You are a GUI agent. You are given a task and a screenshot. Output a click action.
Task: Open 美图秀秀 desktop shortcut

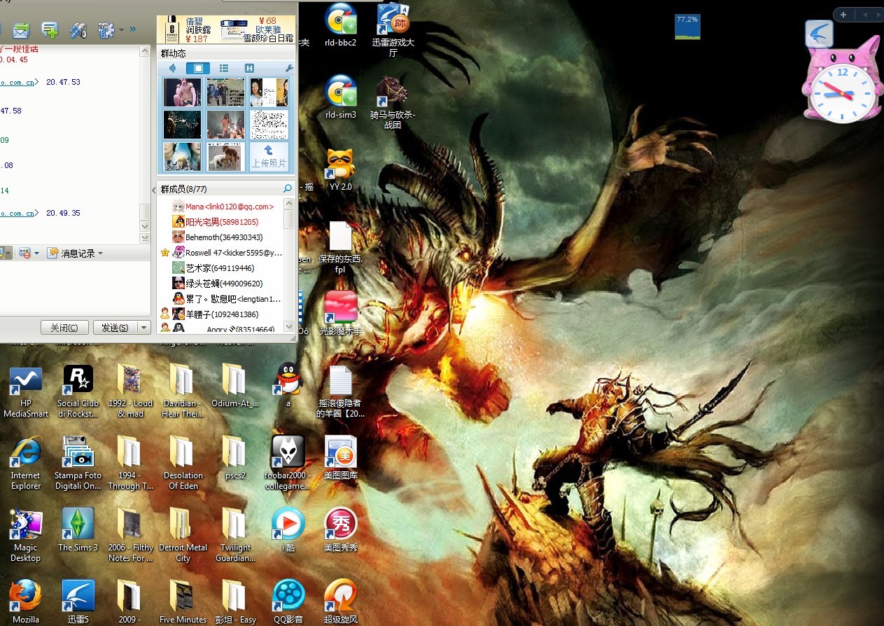[341, 530]
